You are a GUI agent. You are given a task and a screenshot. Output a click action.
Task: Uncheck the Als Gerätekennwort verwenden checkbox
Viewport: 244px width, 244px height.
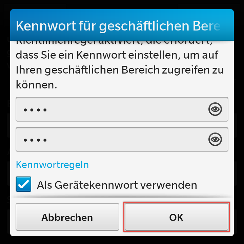tap(23, 184)
